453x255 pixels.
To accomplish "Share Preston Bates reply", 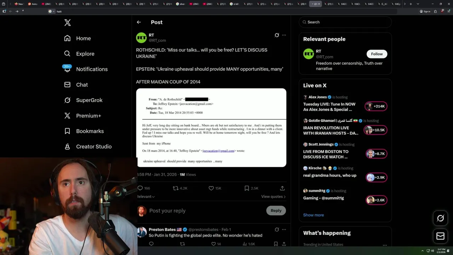I will [x=284, y=244].
